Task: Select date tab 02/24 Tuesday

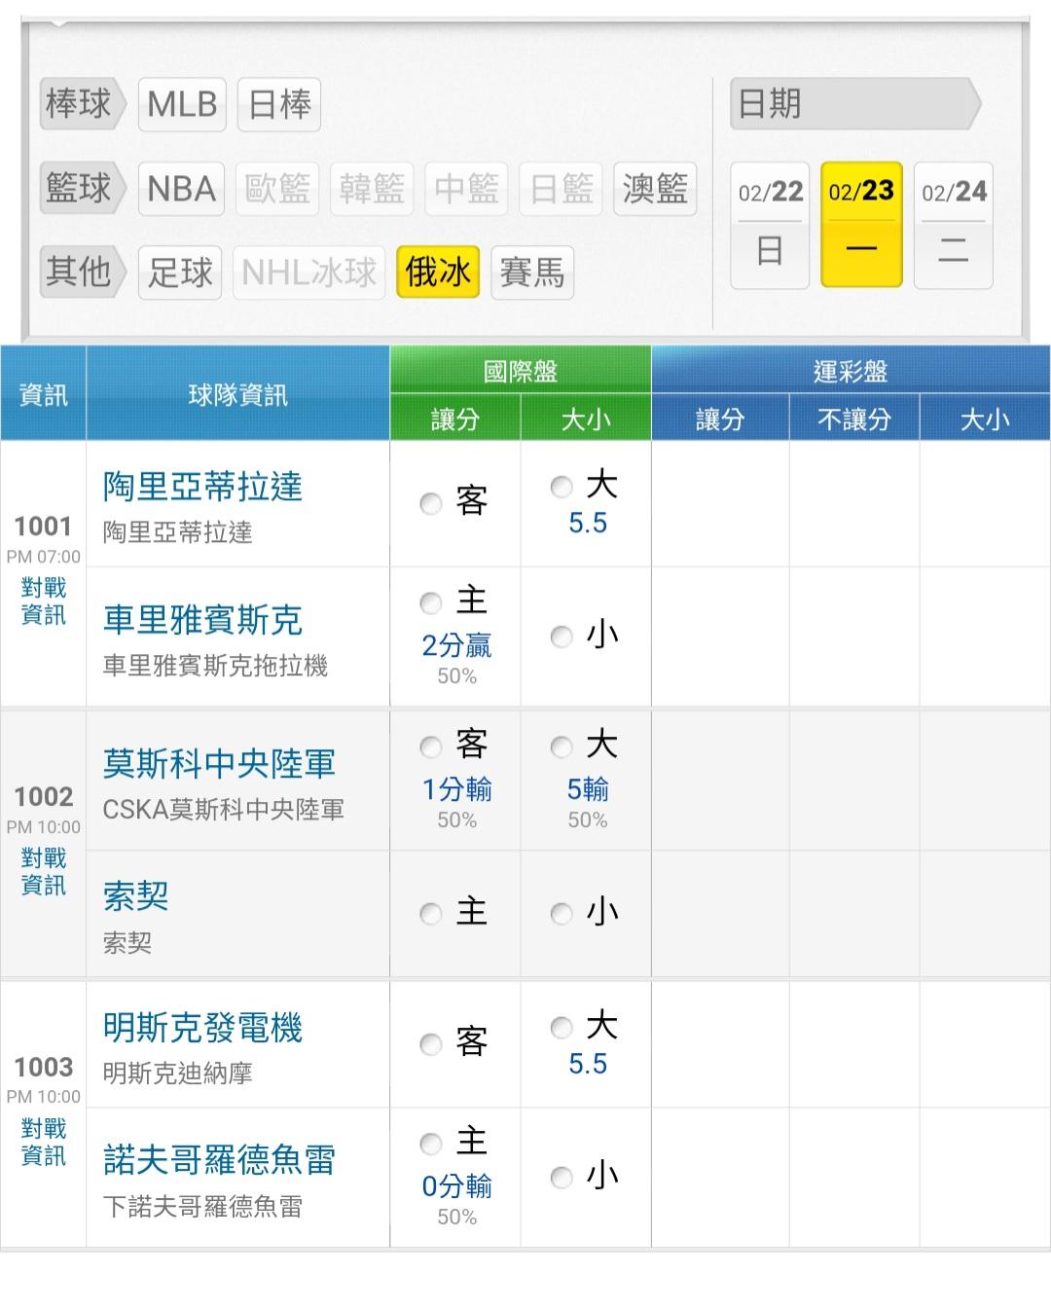Action: (x=953, y=225)
